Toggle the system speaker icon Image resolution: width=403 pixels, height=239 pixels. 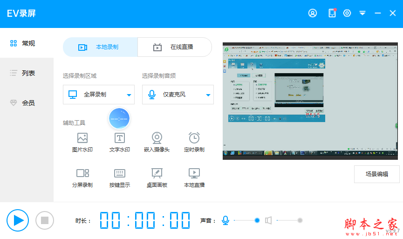pos(268,220)
